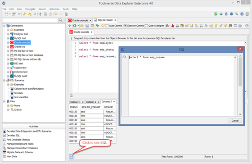The width and height of the screenshot is (252, 164).
Task: Open the Develop SQL activity
Action: tap(13, 136)
